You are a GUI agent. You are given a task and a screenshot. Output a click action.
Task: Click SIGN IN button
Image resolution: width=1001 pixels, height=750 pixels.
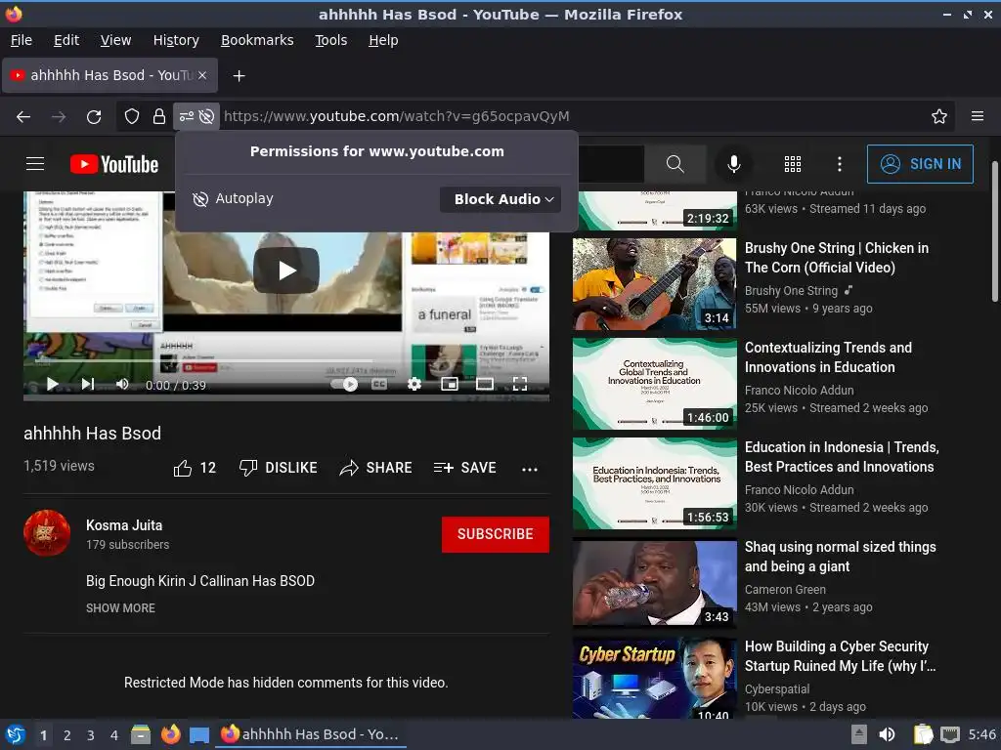920,164
